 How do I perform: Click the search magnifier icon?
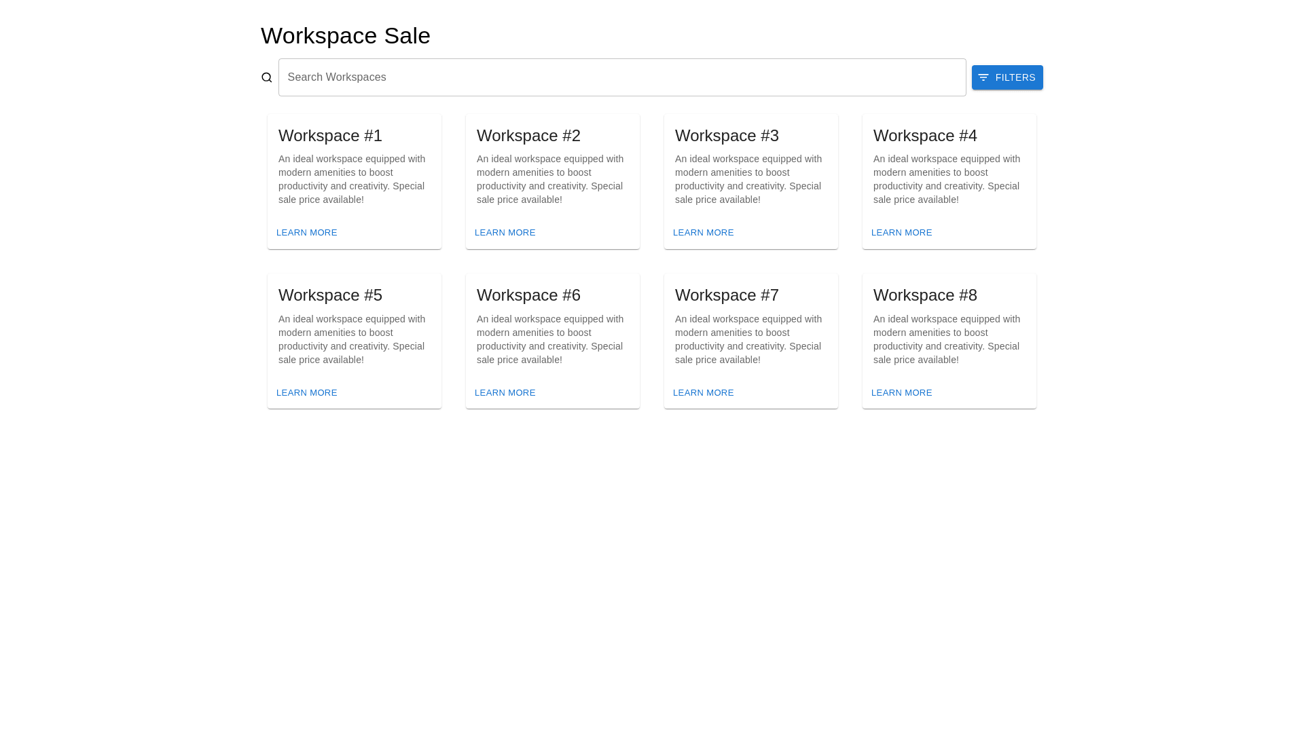pyautogui.click(x=266, y=77)
